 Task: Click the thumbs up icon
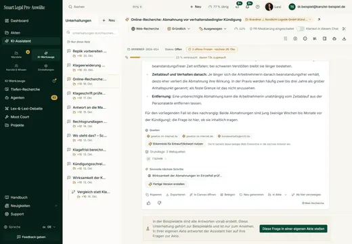pyautogui.click(x=149, y=203)
